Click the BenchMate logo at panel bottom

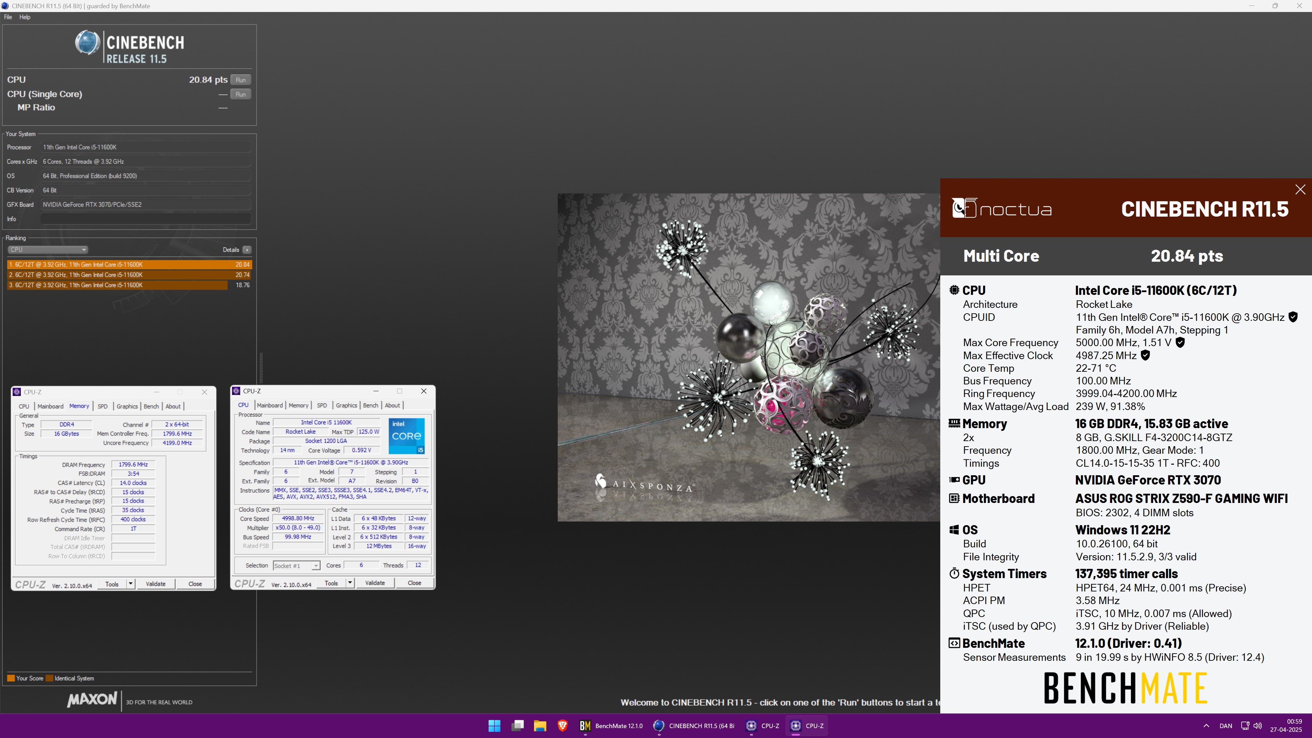[1125, 687]
